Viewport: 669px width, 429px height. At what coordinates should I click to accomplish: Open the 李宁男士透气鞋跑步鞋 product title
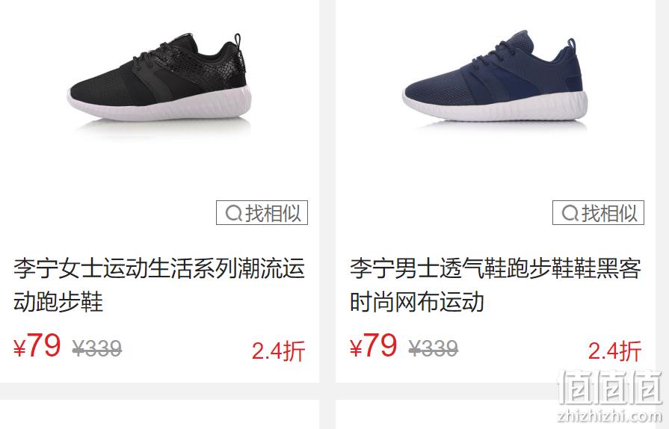click(x=496, y=285)
